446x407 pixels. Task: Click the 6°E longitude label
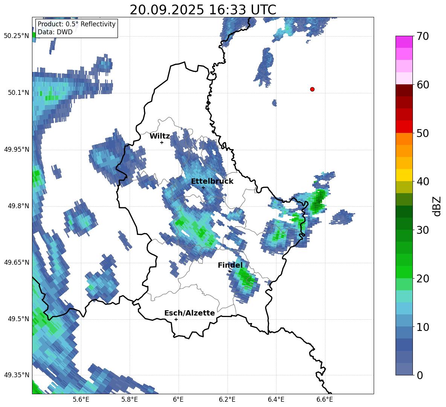pyautogui.click(x=178, y=399)
